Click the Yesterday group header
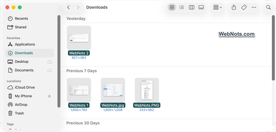The image size is (276, 132). [x=76, y=19]
